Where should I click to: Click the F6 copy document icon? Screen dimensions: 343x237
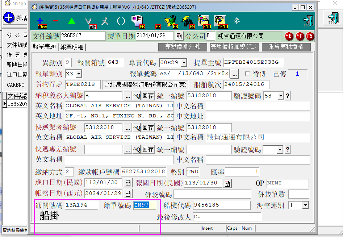click(x=137, y=21)
